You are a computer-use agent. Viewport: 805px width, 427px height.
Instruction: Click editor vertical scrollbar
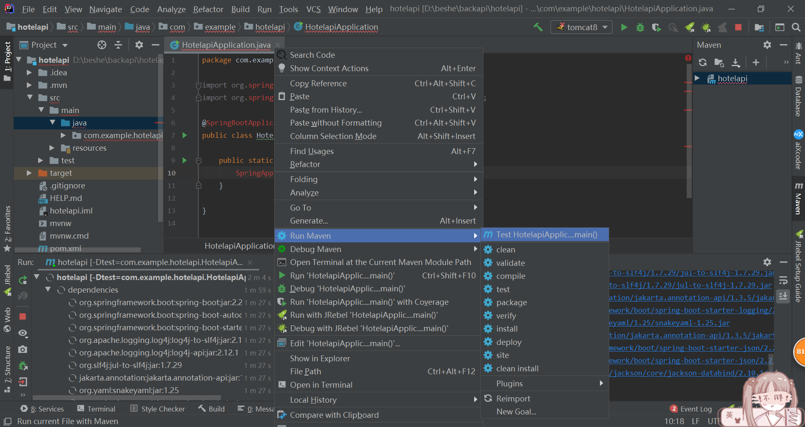coord(689,132)
